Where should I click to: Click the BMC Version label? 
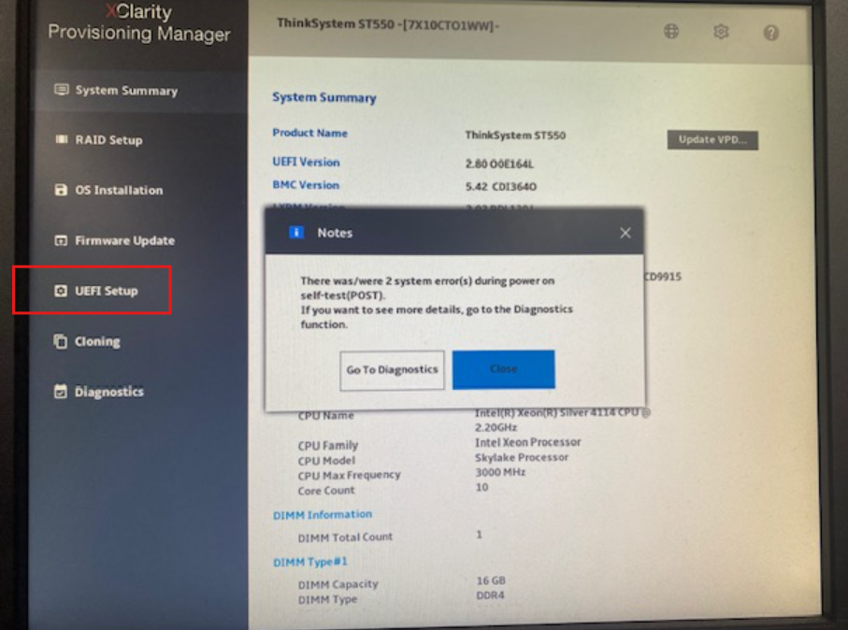(x=306, y=185)
